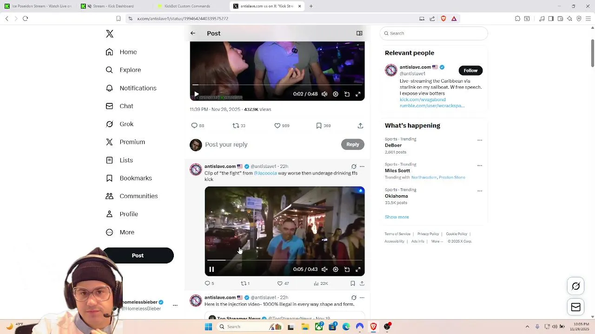Open Windows Start menu
The width and height of the screenshot is (595, 334).
208,327
